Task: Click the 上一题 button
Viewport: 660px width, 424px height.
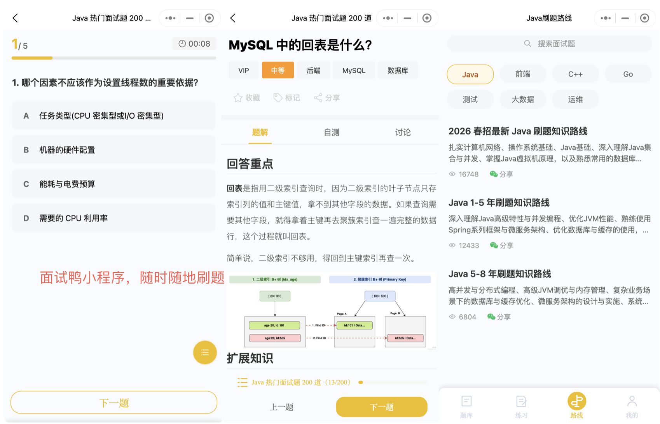Action: (x=281, y=407)
